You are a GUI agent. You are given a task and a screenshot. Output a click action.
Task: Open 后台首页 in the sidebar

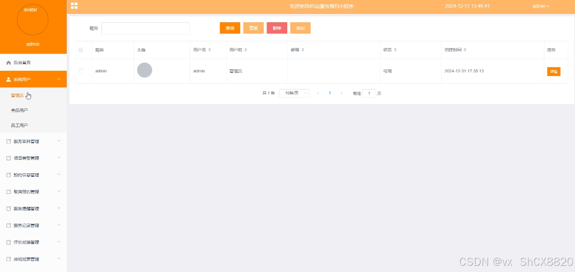point(33,63)
